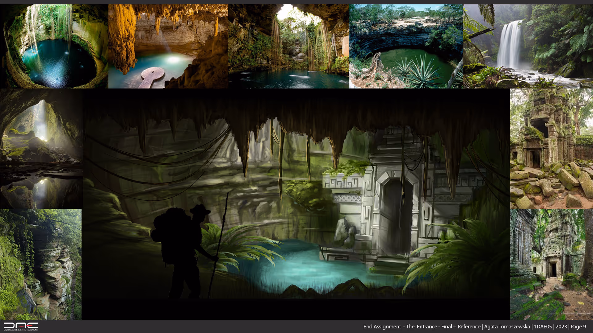Click the 'Page 9' label

click(578, 327)
